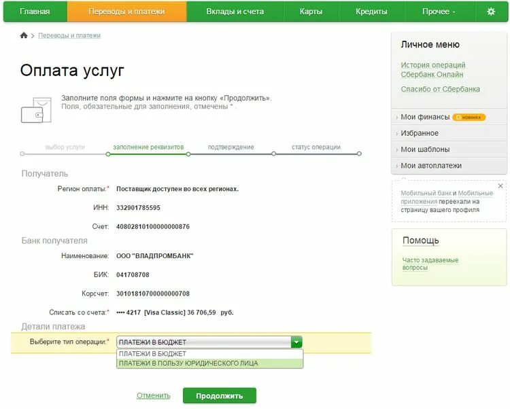Click the Продолжить button

pos(220,396)
